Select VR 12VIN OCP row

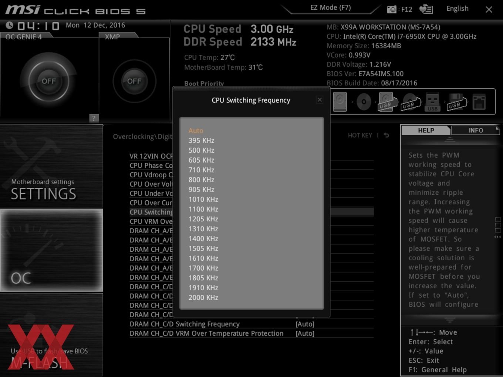(151, 156)
